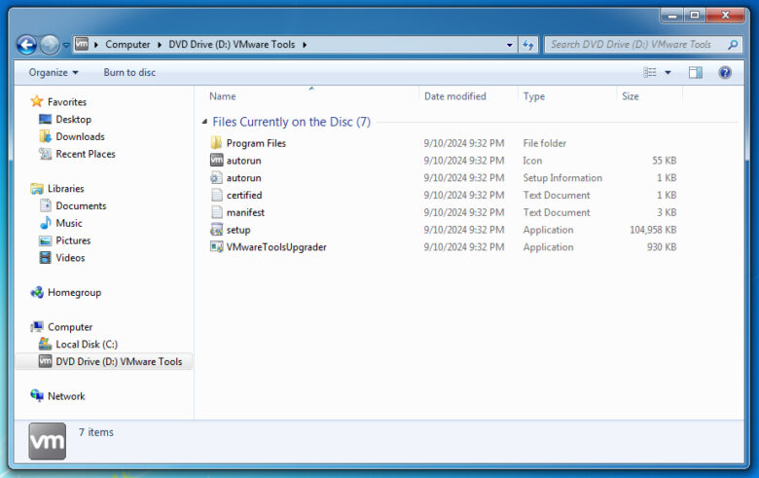The width and height of the screenshot is (759, 478).
Task: Open the Music library
Action: point(69,223)
